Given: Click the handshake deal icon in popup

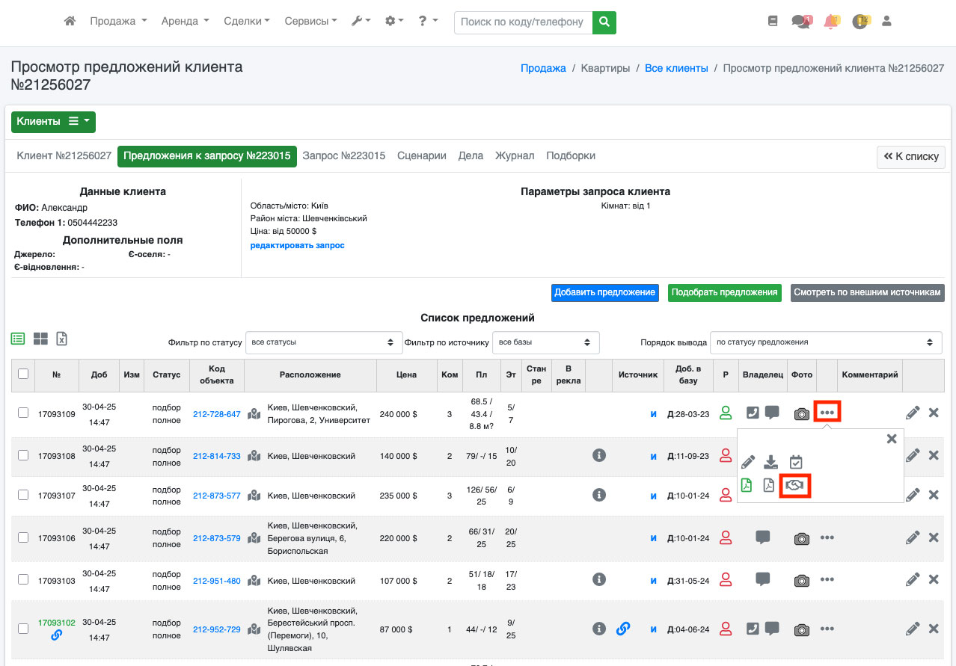Looking at the screenshot, I should coord(795,486).
